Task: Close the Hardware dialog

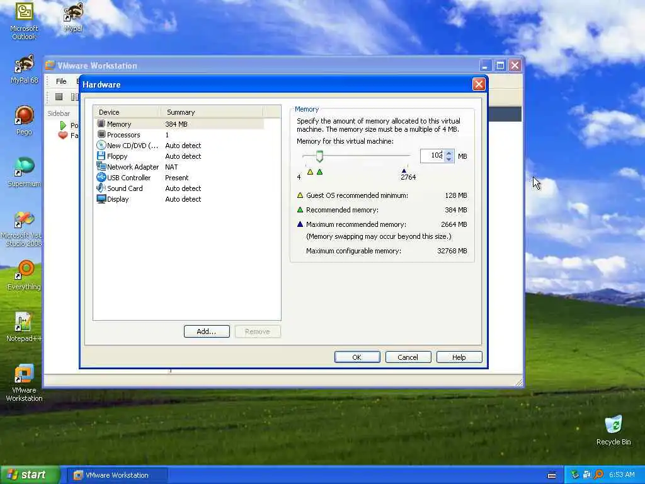Action: pos(479,84)
